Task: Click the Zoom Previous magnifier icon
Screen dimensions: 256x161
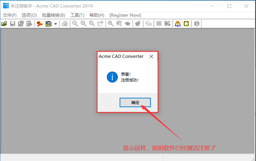Action: (119, 24)
